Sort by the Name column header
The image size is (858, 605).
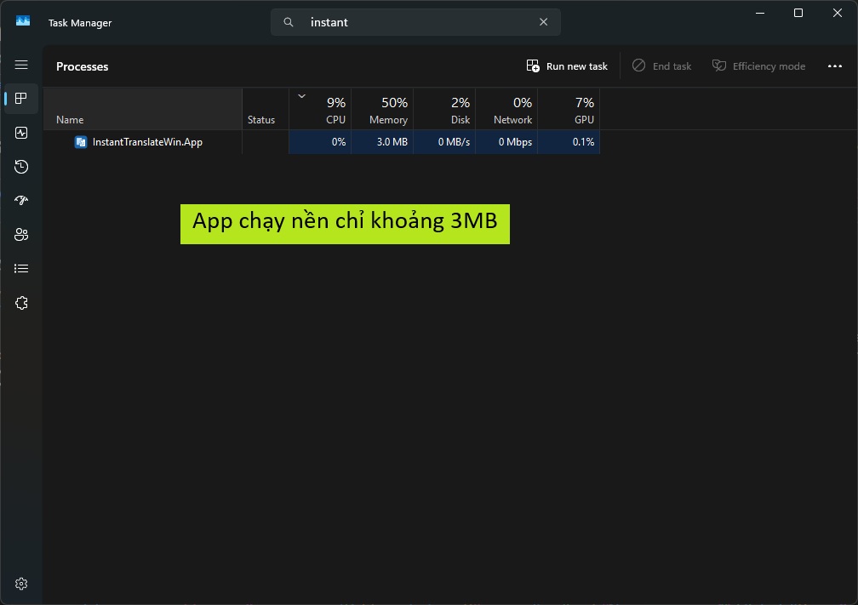143,109
